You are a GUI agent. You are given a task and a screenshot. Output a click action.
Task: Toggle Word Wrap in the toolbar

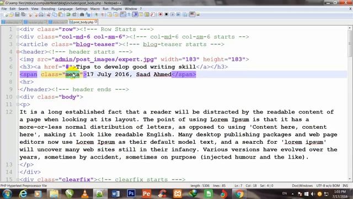point(123,15)
